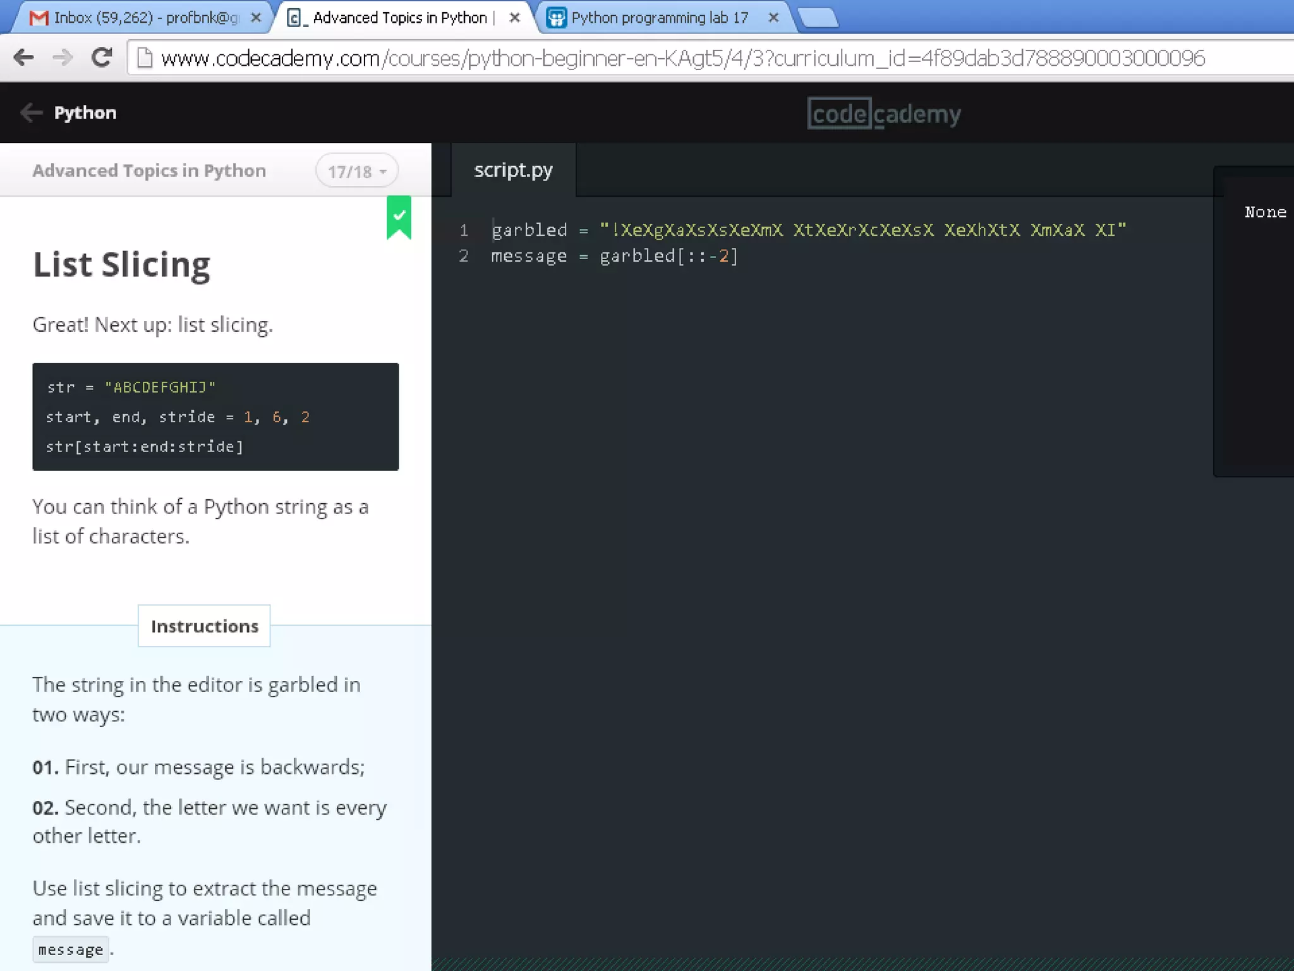Click instruction 01 about backwards message

199,767
